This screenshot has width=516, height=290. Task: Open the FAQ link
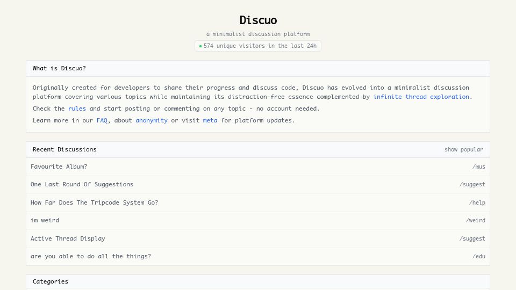point(102,120)
